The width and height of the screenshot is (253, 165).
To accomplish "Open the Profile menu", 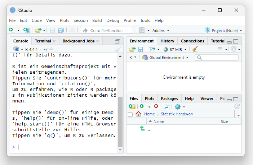I will [130, 20].
